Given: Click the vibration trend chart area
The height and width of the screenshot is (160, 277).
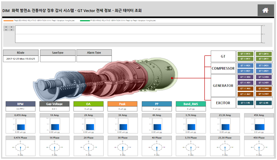Looking at the screenshot, I should [x=138, y=34].
